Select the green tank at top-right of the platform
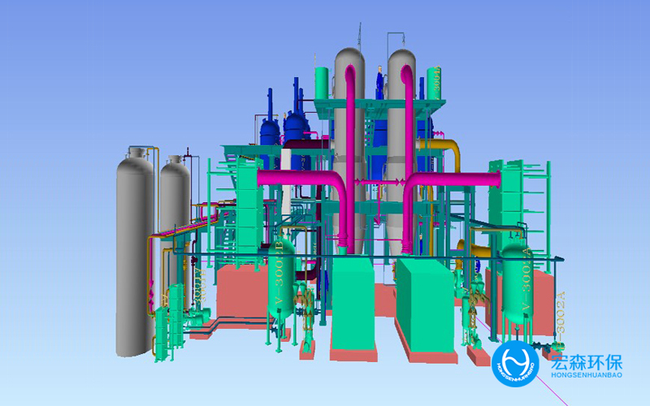 [x=434, y=84]
